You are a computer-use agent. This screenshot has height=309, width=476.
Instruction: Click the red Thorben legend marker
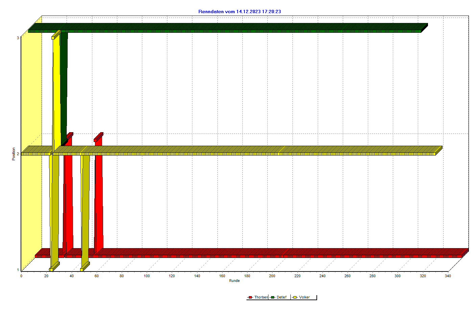click(250, 298)
